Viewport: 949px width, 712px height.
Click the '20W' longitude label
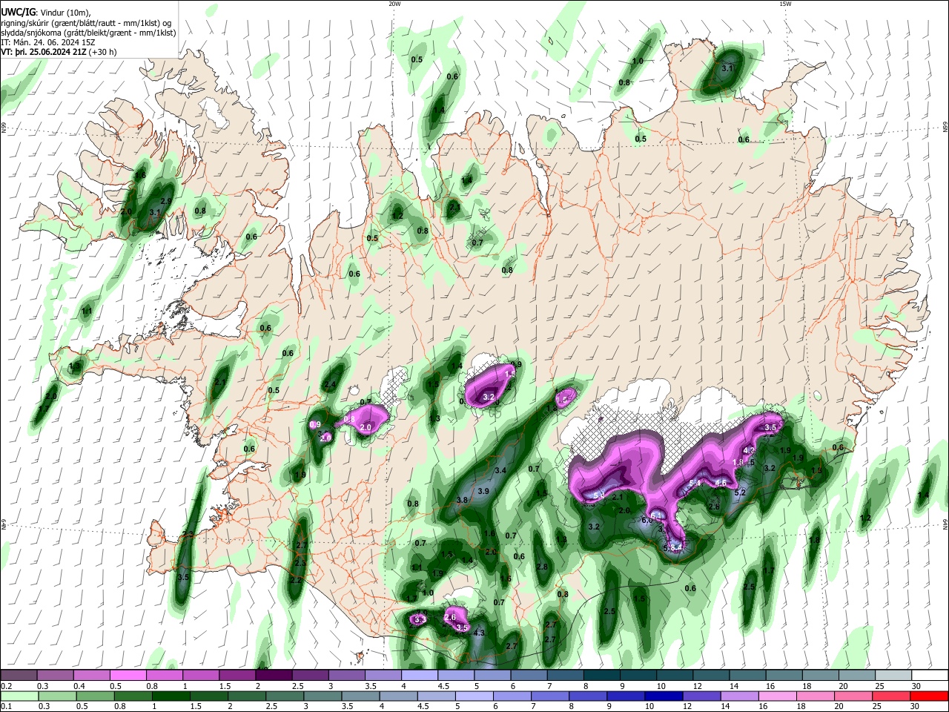[394, 4]
